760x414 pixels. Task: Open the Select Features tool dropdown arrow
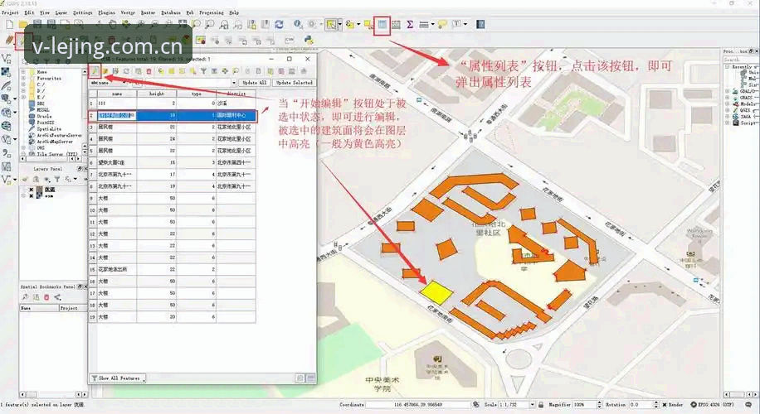340,24
